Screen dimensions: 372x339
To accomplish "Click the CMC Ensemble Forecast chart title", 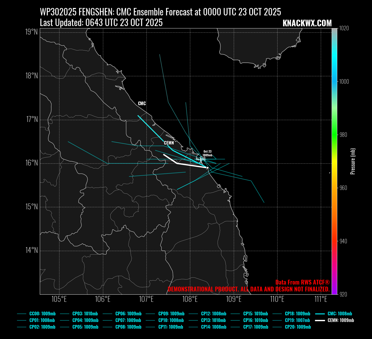I will 160,12.
